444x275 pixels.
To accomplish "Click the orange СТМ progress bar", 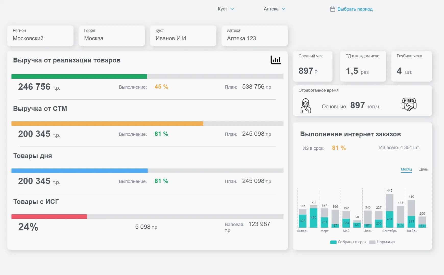I will coord(107,124).
